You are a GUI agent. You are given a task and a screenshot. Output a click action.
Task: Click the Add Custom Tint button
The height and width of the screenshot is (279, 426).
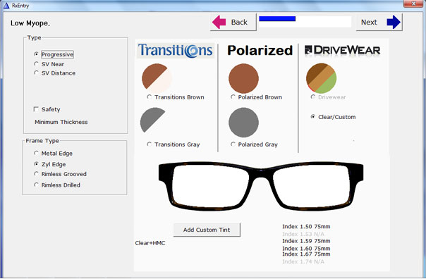coord(207,230)
